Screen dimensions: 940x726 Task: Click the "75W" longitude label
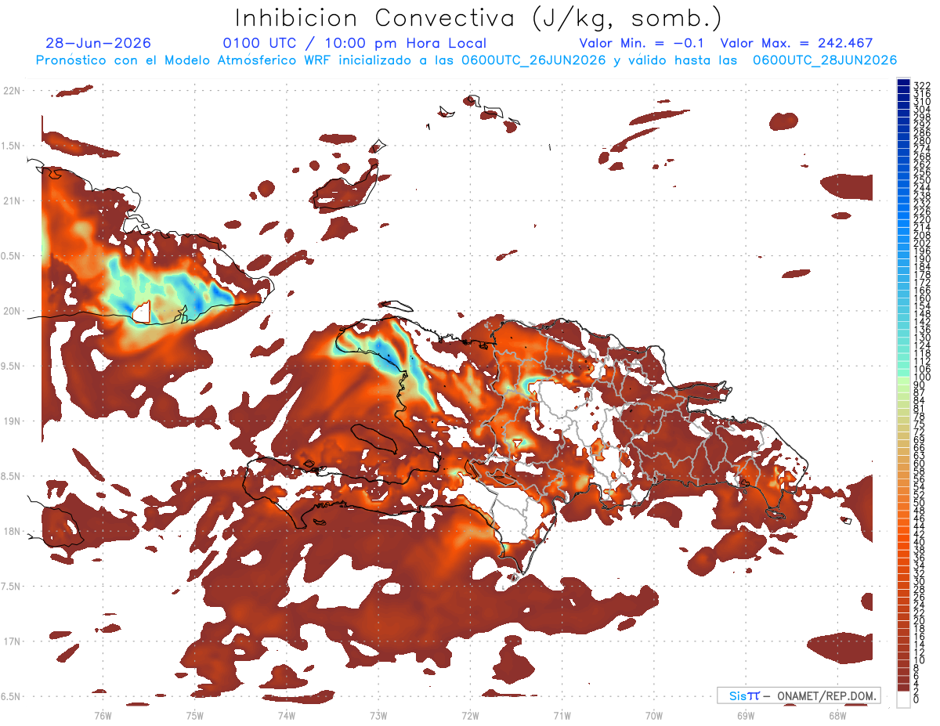[x=194, y=715]
